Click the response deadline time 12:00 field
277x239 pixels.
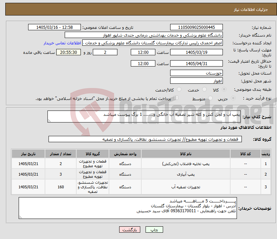coord(143,52)
